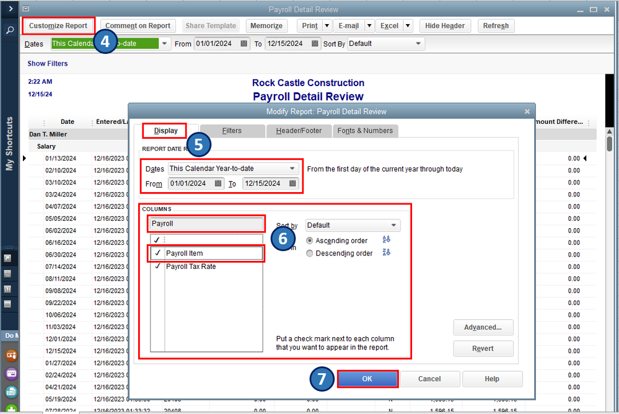
Task: Open the toolbar Sort By dropdown
Action: [x=418, y=43]
